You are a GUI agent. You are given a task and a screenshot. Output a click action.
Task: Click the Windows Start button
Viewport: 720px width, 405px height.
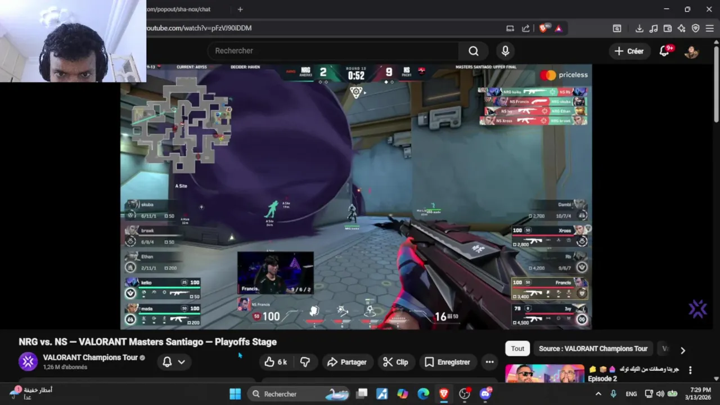[x=235, y=394]
